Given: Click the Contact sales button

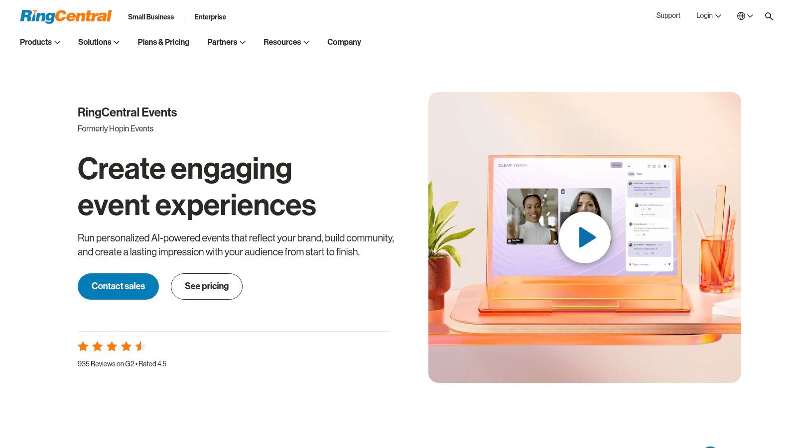Looking at the screenshot, I should [118, 286].
